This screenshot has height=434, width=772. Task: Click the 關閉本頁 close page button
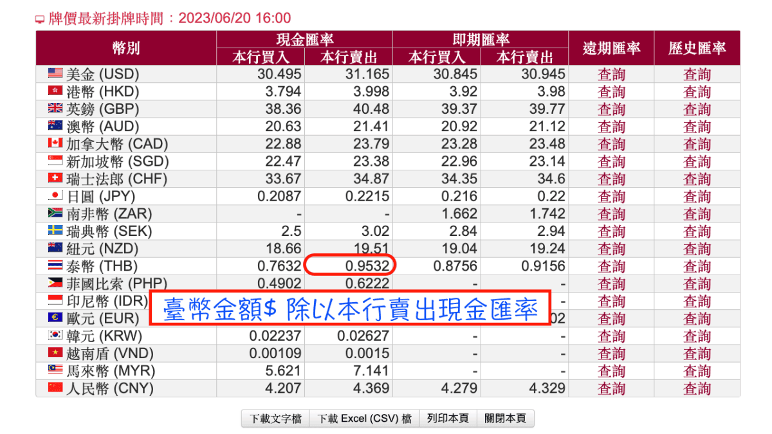coord(506,418)
